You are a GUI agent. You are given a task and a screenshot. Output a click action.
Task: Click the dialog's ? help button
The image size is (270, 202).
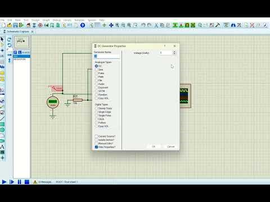pyautogui.click(x=165, y=46)
